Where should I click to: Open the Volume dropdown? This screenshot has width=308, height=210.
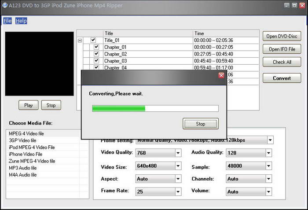[268, 192]
